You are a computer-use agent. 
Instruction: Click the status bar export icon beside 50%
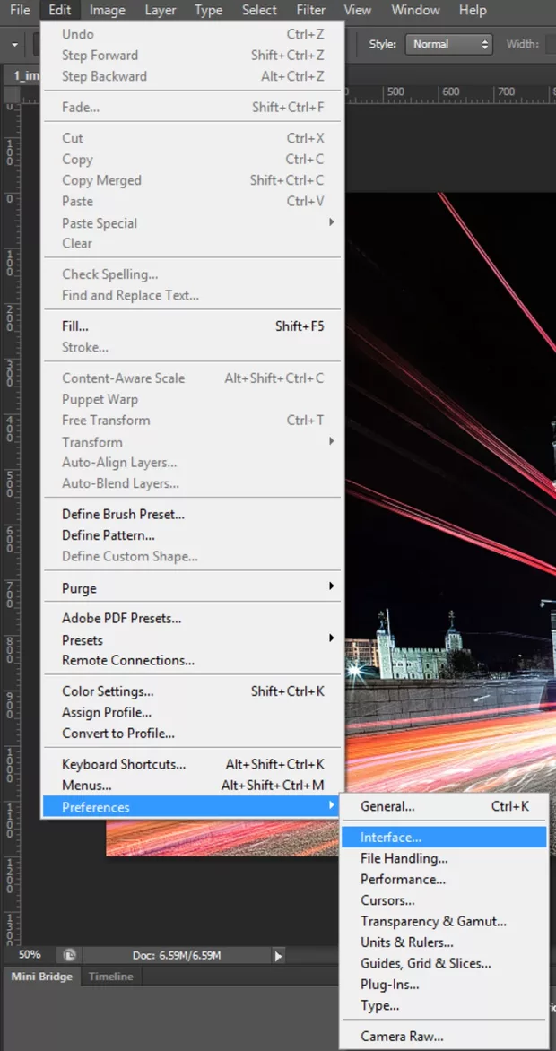pos(69,956)
